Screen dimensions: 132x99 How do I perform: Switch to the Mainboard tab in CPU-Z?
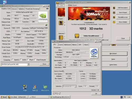click(67, 45)
